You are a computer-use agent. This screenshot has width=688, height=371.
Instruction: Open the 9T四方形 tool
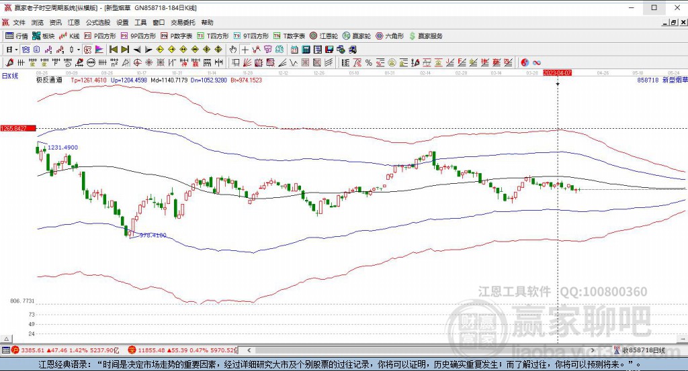point(251,36)
